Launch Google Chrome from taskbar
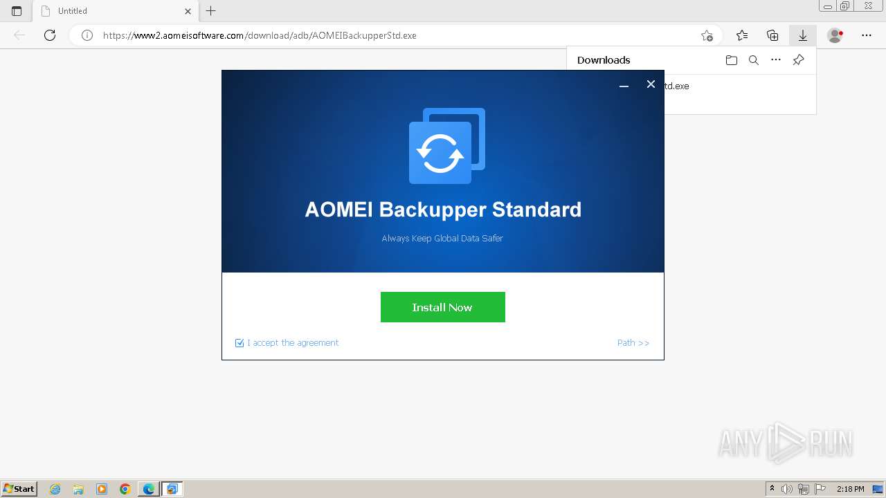Screen dimensions: 886x498 125,489
